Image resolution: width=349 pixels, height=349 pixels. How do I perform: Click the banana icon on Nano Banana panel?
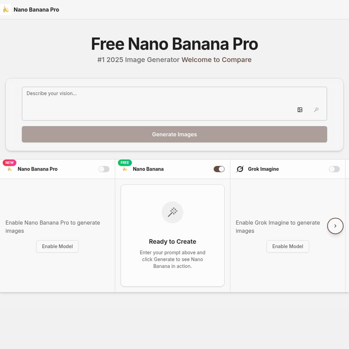(x=124, y=169)
